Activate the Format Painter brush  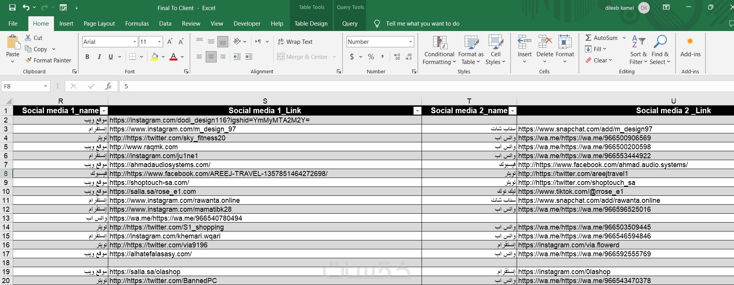pos(48,60)
